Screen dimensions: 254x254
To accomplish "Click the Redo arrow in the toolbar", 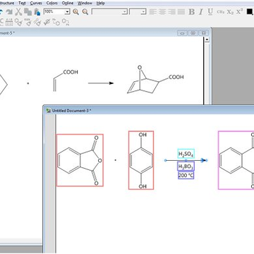I will 9,12.
